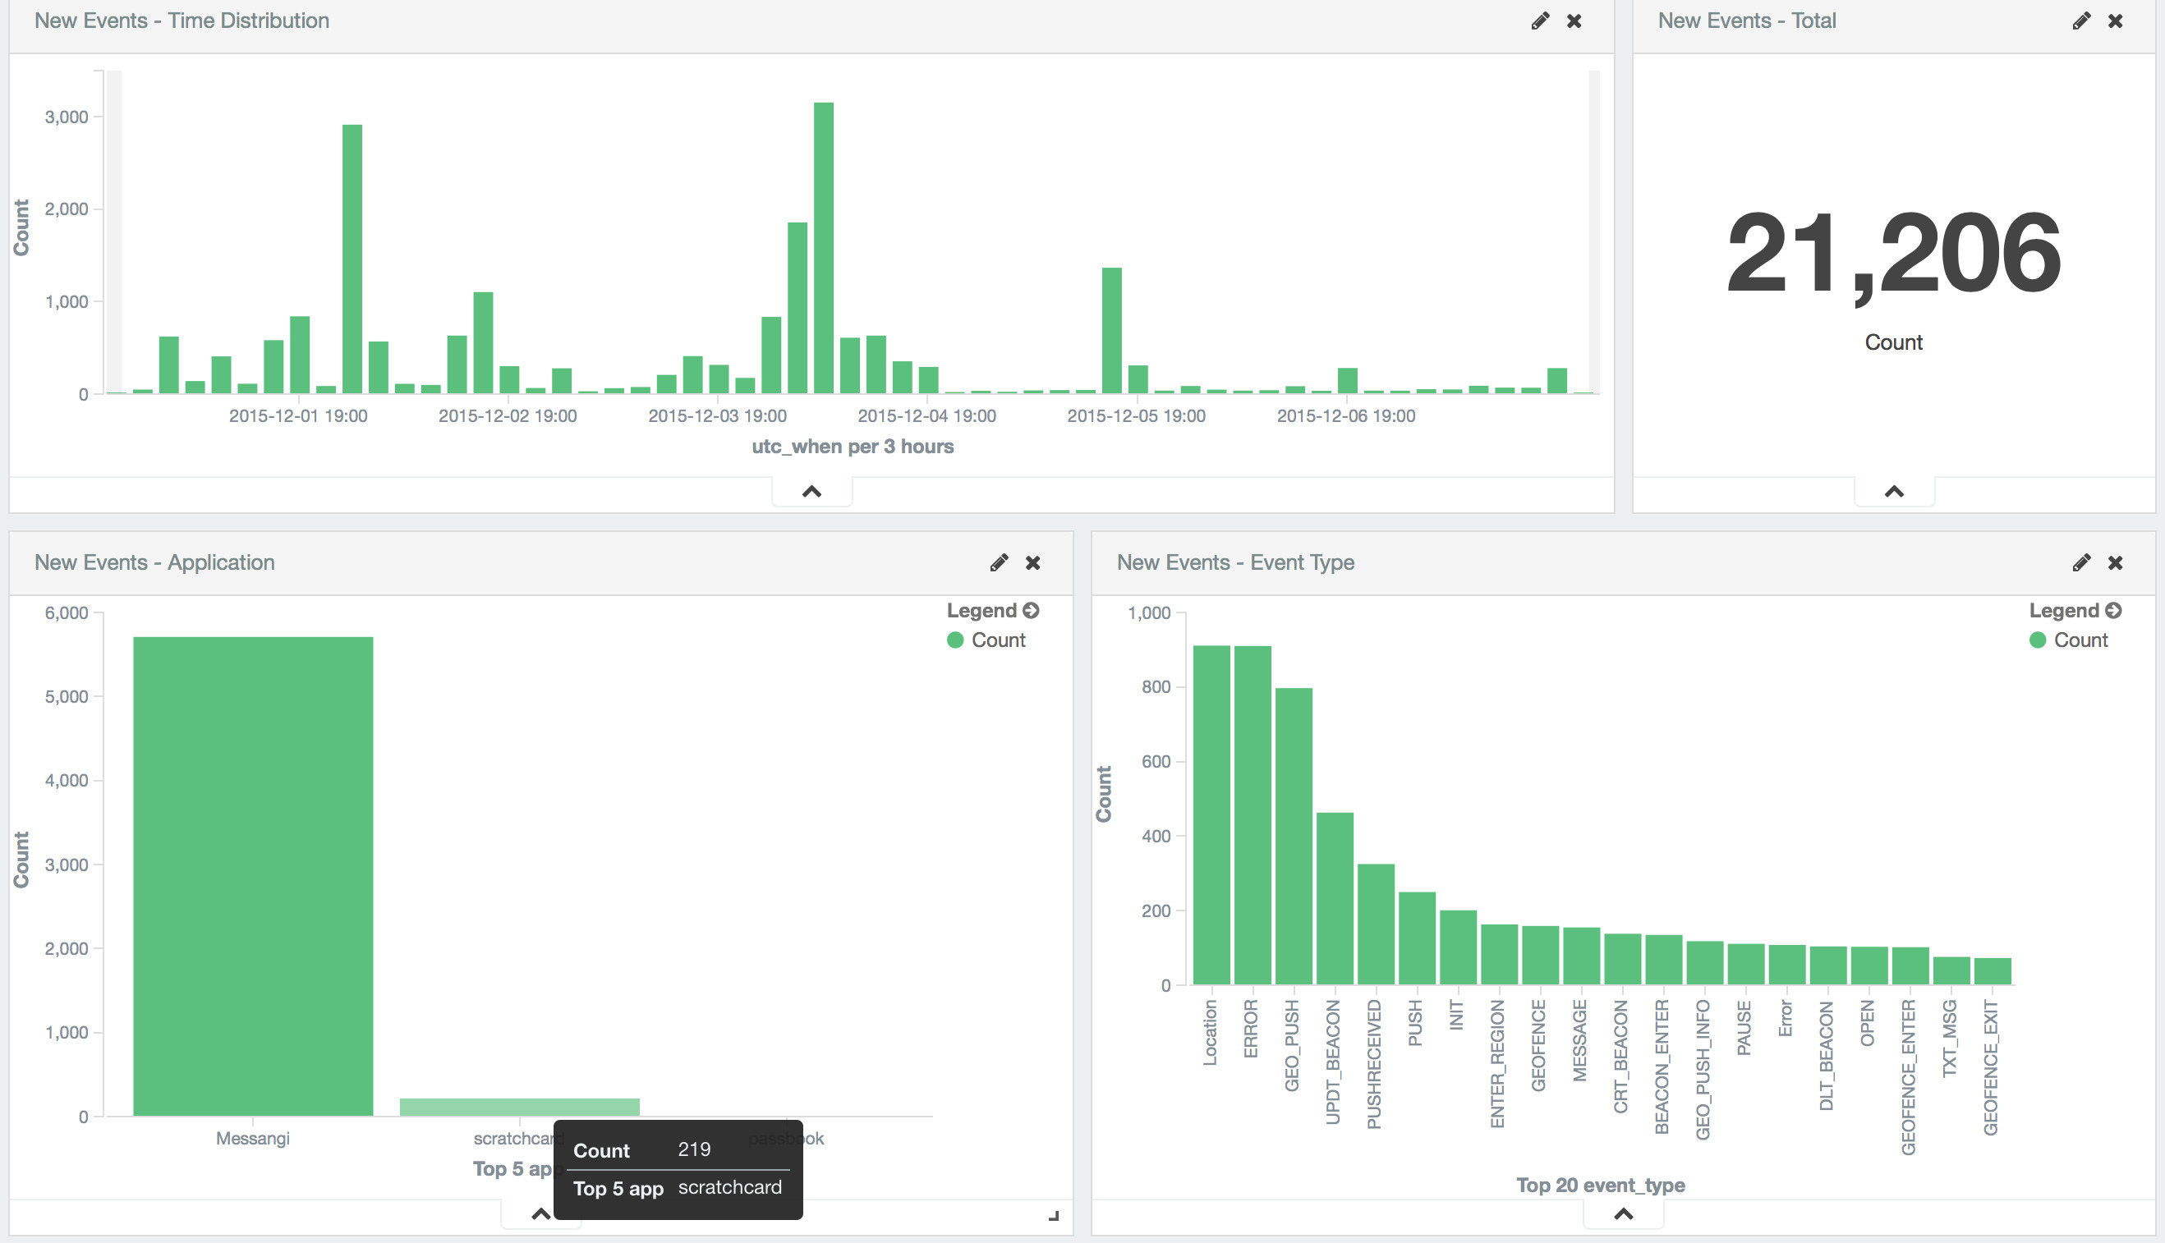Screen dimensions: 2165x1243
Task: Expand spy panel under Total metric
Action: coord(1893,492)
